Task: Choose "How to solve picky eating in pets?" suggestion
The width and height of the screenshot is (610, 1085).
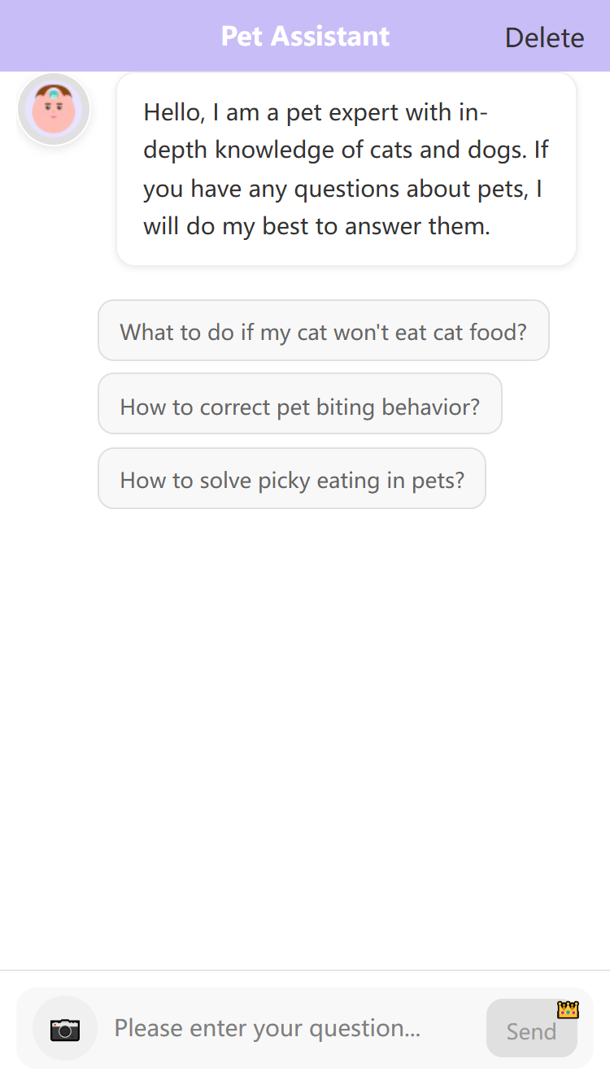Action: [x=291, y=479]
